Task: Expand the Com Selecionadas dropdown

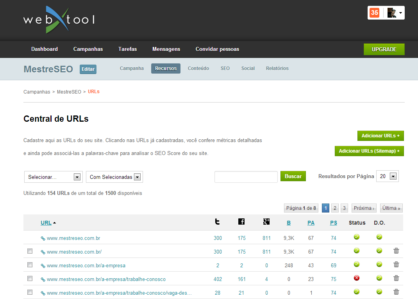Action: pyautogui.click(x=114, y=177)
